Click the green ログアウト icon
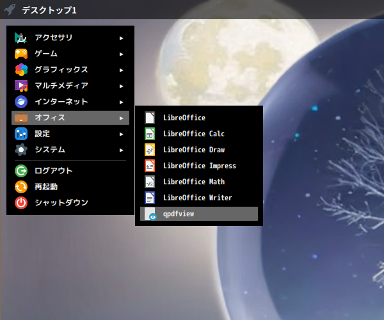The image size is (384, 320). pos(21,171)
